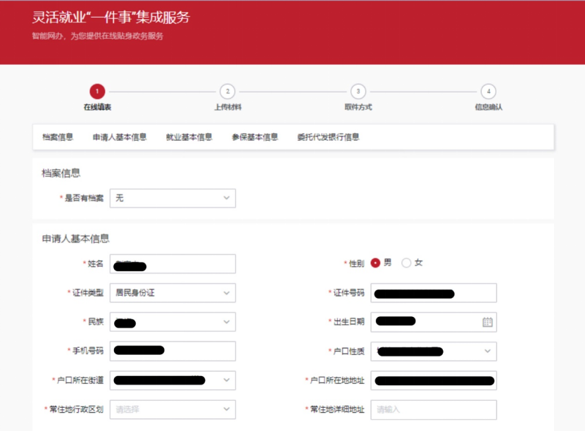Open the 证件类型 dropdown

[172, 292]
